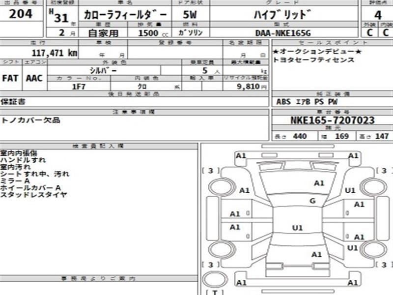This screenshot has width=393, height=295.
Task: Select the body type value 5W
Action: coord(190,15)
